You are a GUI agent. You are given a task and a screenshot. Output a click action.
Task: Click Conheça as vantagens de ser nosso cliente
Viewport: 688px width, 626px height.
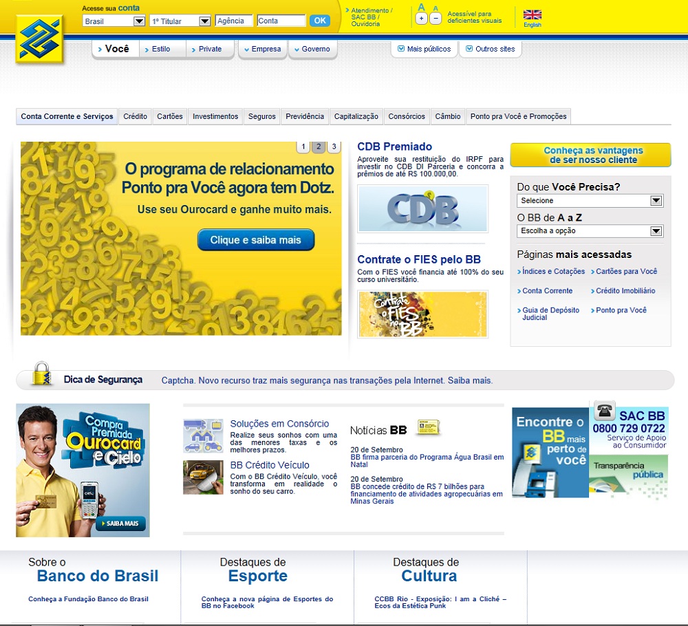[x=590, y=155]
